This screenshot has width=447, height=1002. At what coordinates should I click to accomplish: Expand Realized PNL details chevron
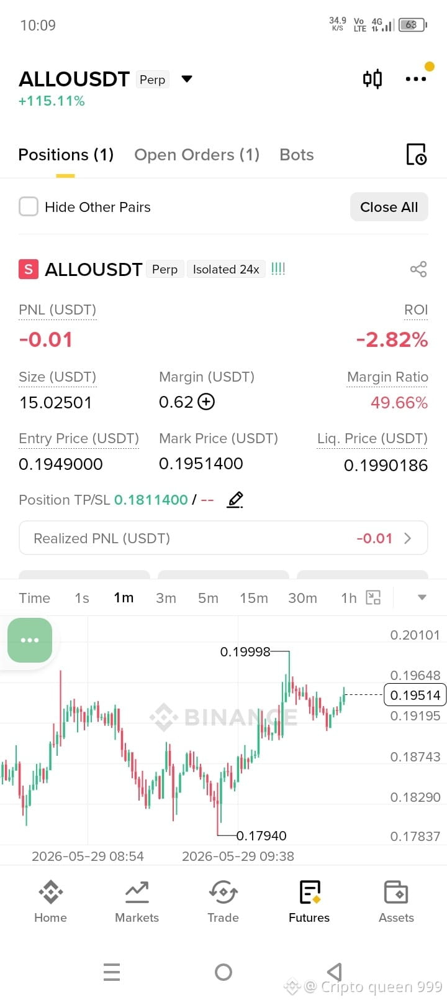pos(408,538)
